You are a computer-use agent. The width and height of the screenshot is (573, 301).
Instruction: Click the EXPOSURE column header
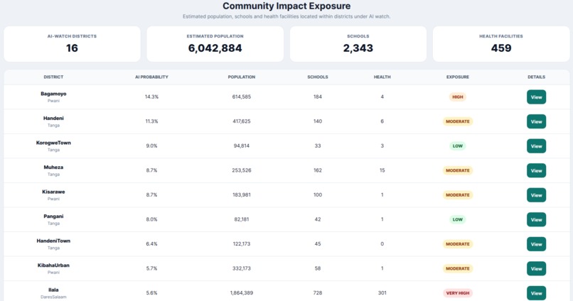pyautogui.click(x=458, y=77)
